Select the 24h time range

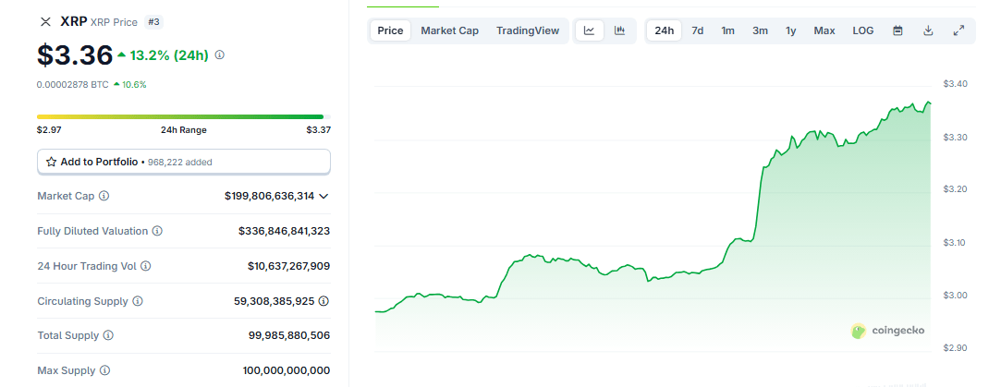pyautogui.click(x=664, y=30)
